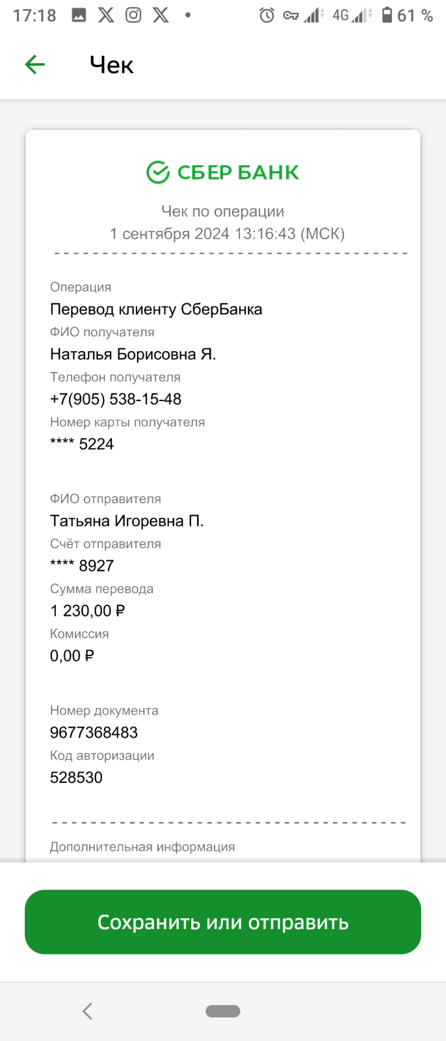Tap the recipient card number **** 5224

tap(82, 443)
